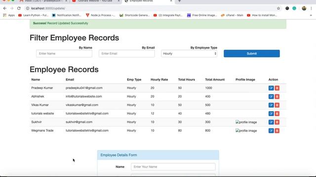
Task: Delete the Wegmans Trade record
Action: [x=277, y=131]
